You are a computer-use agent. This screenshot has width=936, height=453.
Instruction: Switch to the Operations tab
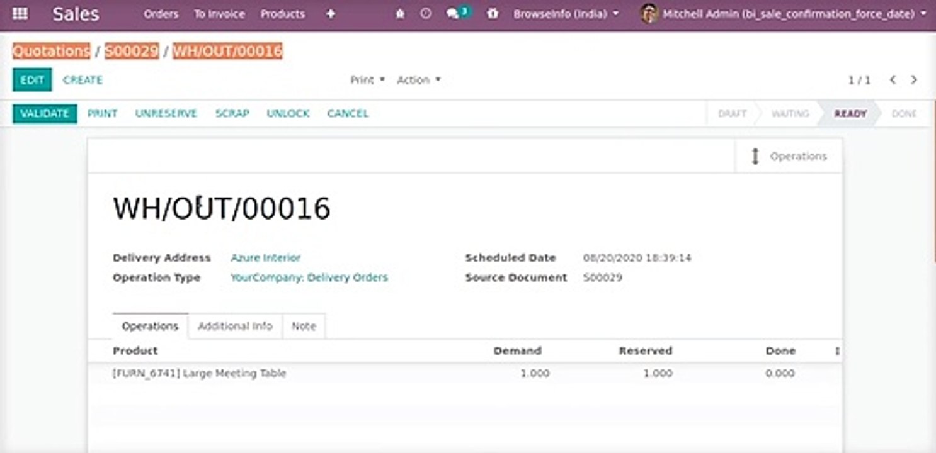[x=150, y=326]
